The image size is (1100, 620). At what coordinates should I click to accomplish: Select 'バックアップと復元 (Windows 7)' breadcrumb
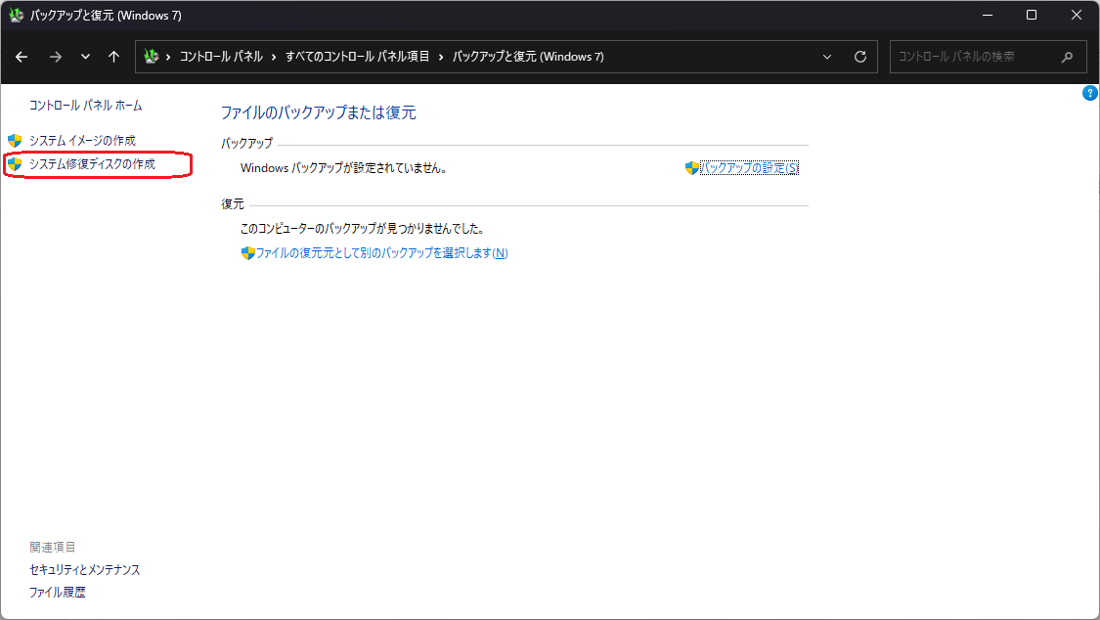pos(528,57)
